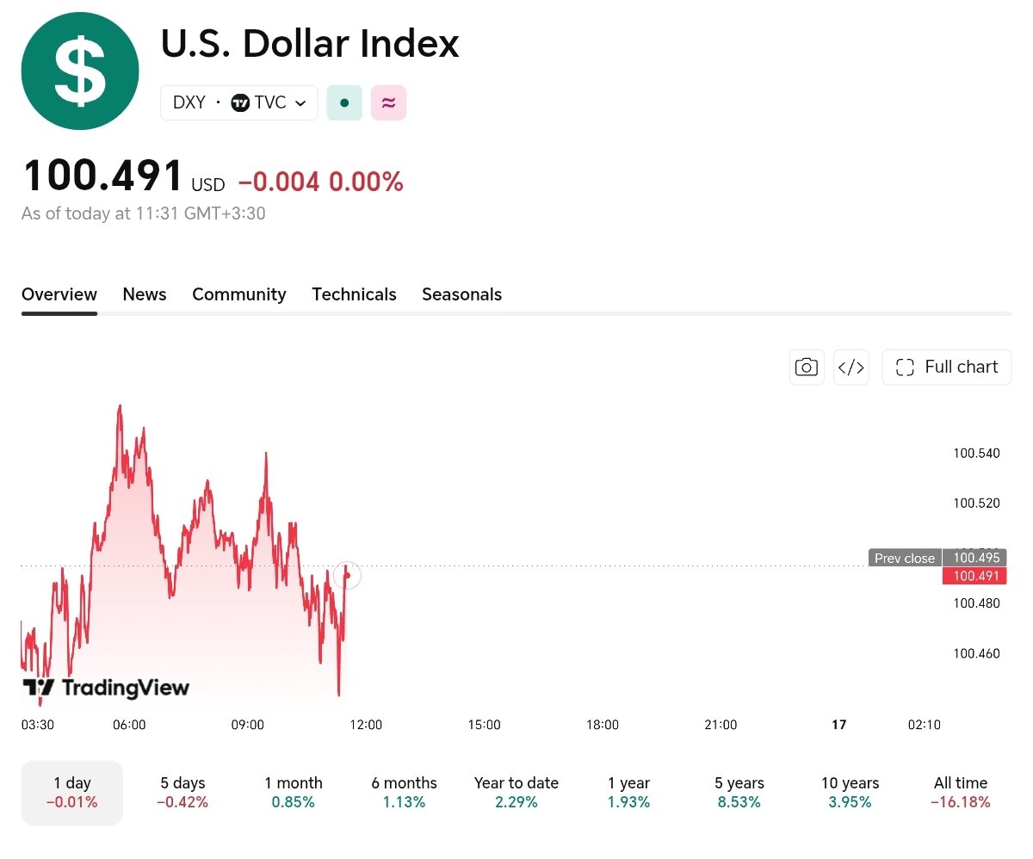1033x859 pixels.
Task: Open the Full chart view
Action: (947, 368)
